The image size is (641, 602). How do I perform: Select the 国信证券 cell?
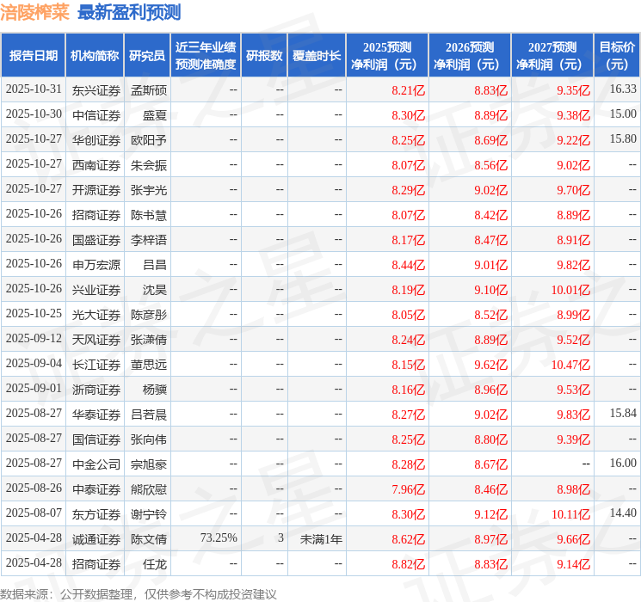coord(96,439)
